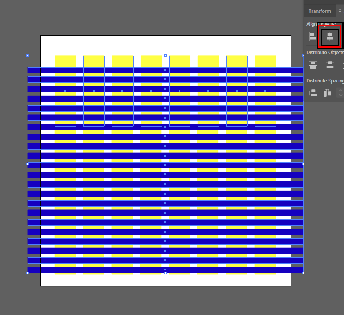Click the Vertical Distribute Top icon
Image resolution: width=344 pixels, height=315 pixels.
click(x=313, y=65)
